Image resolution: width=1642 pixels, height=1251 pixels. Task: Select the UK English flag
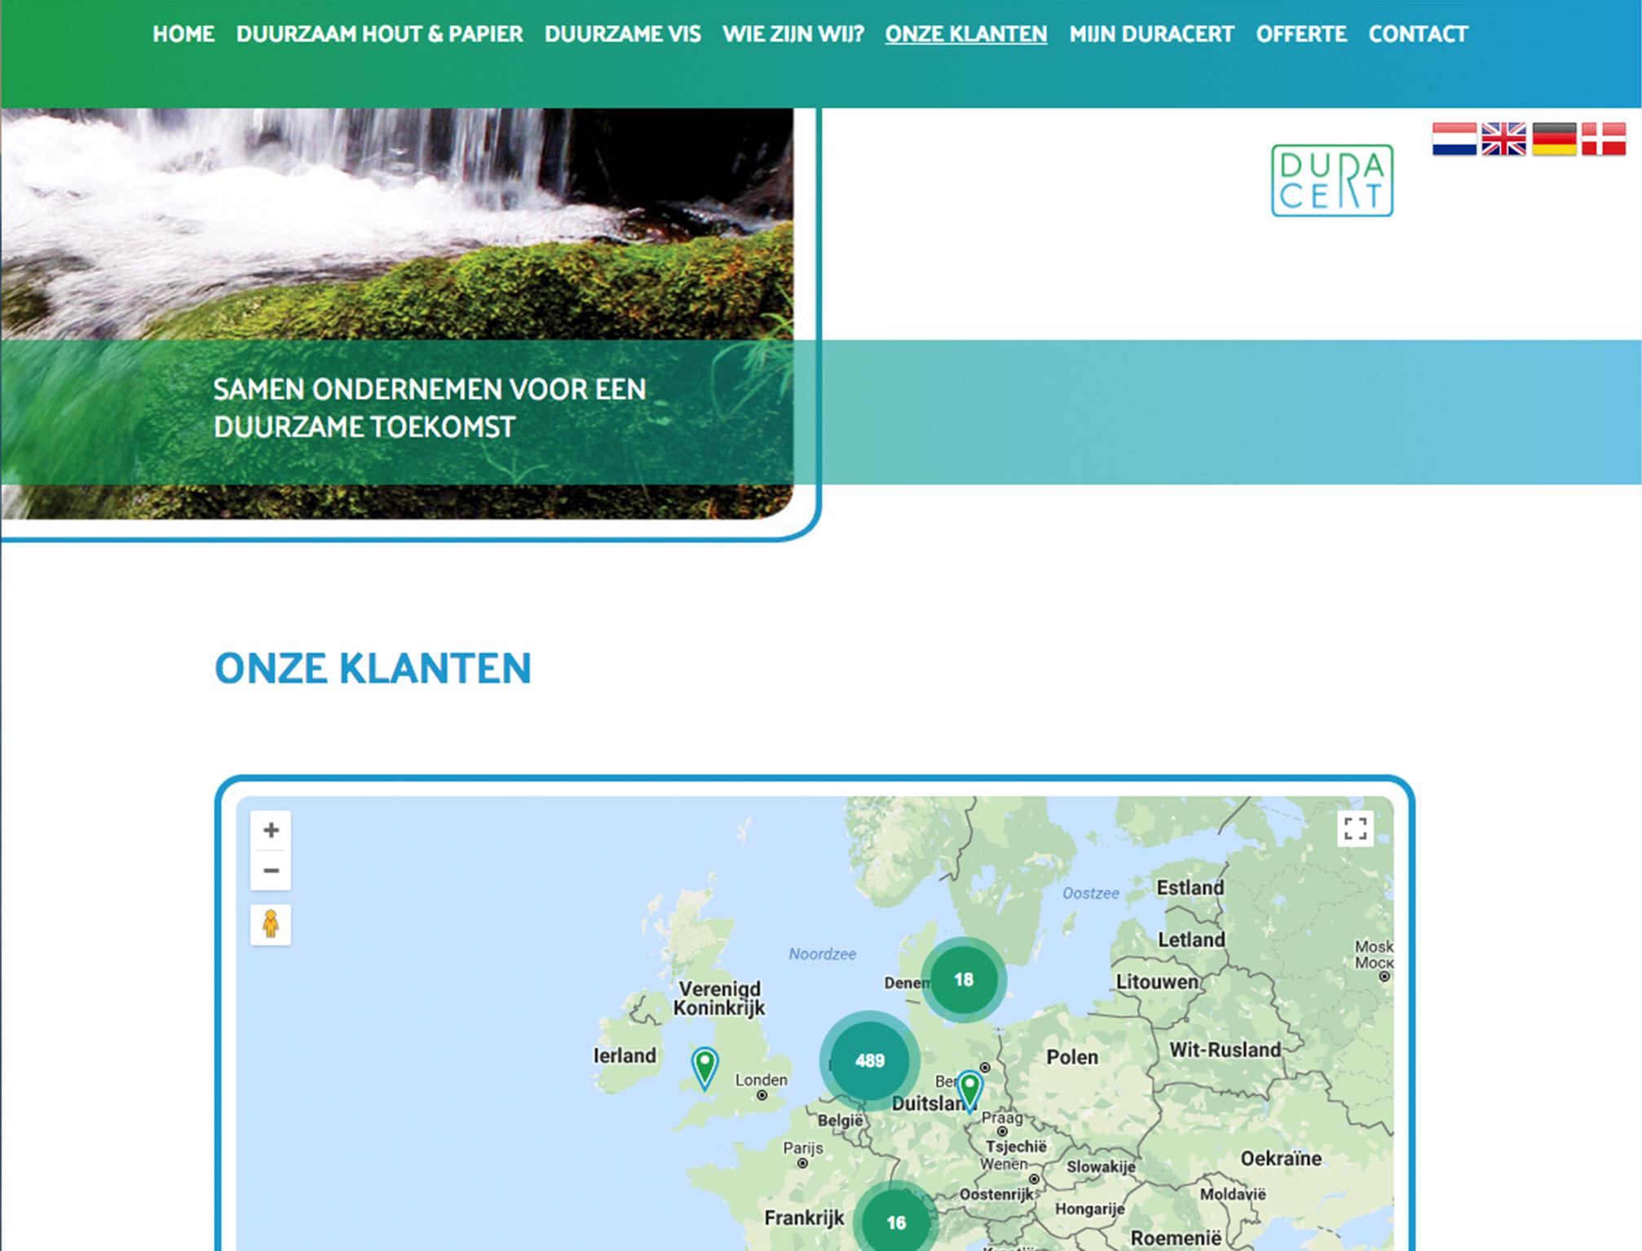1503,139
